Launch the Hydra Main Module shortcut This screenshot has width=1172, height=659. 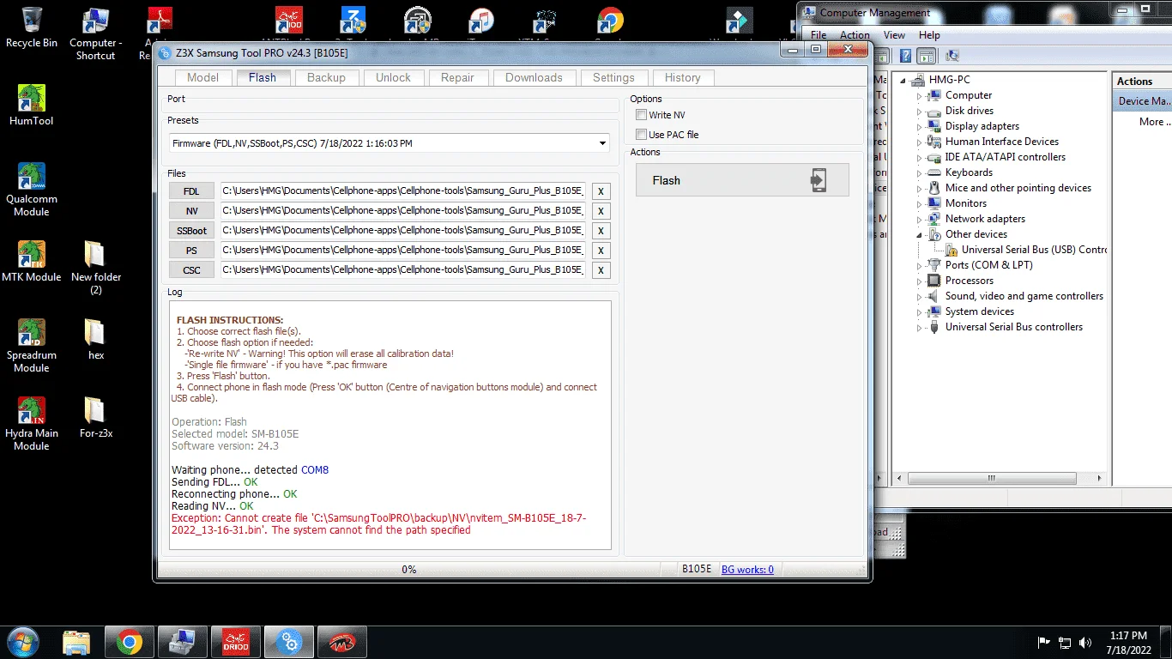pyautogui.click(x=32, y=424)
